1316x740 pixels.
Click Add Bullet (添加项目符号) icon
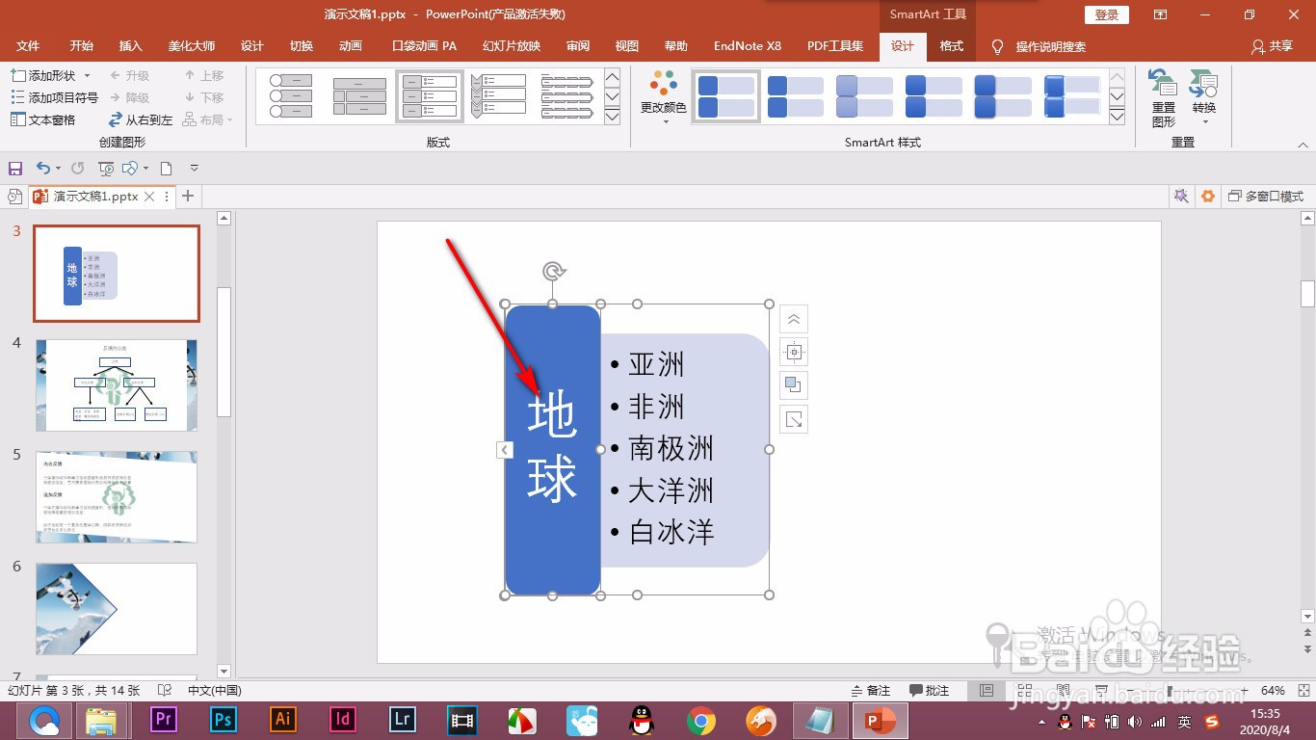[17, 97]
